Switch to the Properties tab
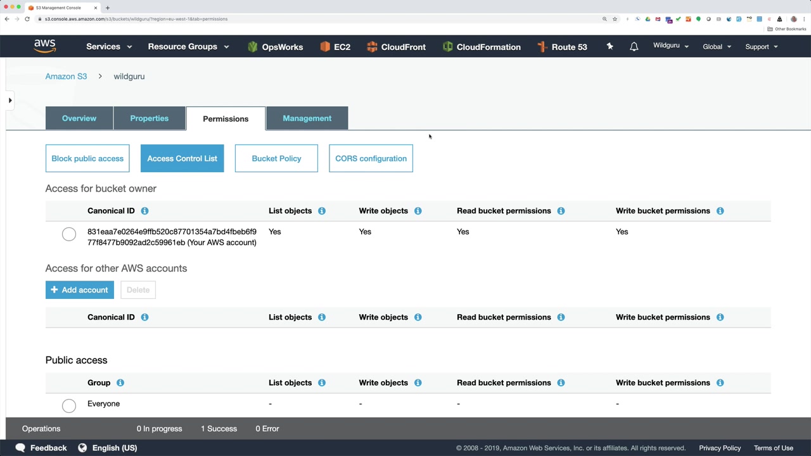 coord(149,118)
